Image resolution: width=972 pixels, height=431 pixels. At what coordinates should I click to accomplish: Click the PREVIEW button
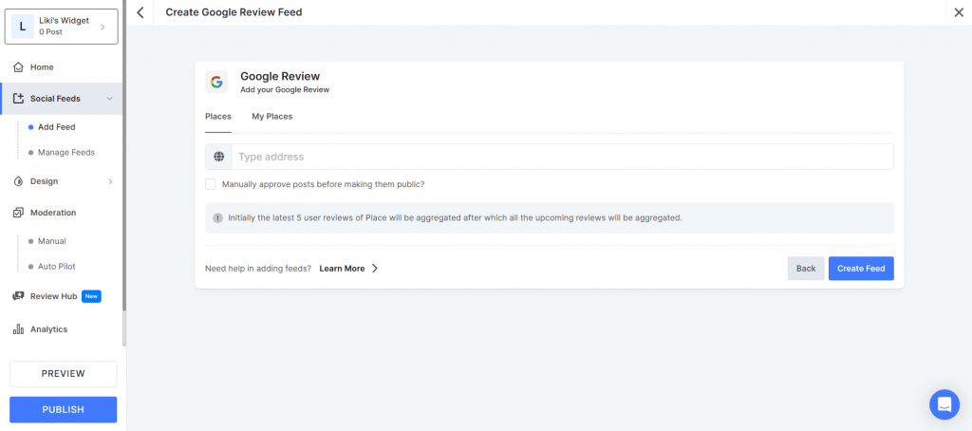tap(64, 374)
